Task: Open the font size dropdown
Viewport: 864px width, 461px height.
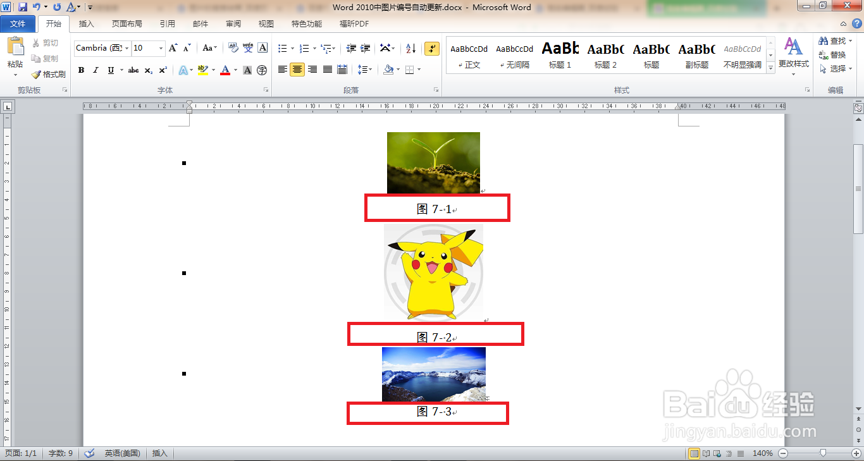Action: coord(161,48)
